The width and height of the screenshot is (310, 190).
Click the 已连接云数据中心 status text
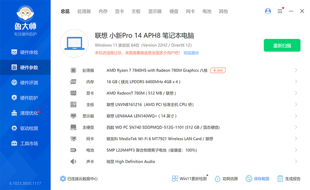click(x=83, y=179)
